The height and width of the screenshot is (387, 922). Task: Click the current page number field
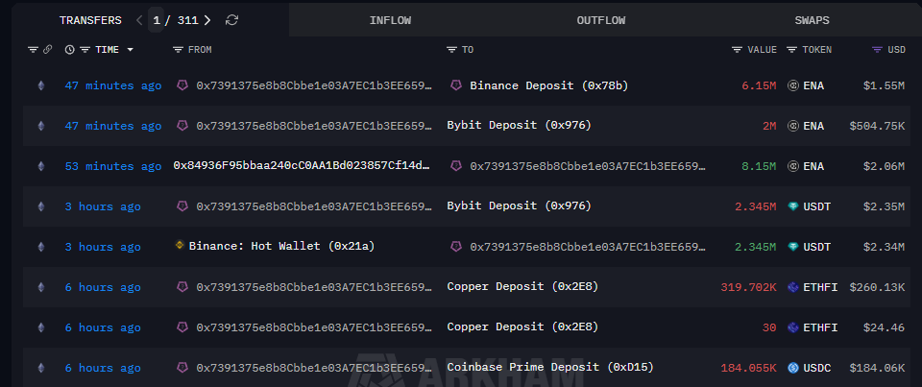(x=157, y=19)
